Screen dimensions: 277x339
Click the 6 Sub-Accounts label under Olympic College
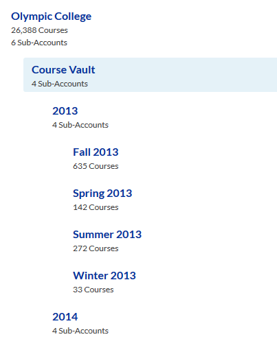click(x=39, y=43)
